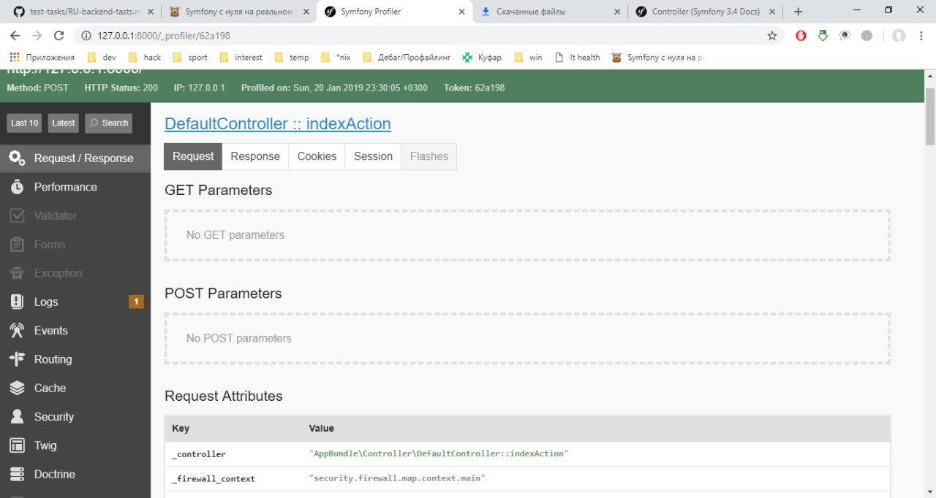Switch to the Flashes tab
Viewport: 936px width, 498px height.
pyautogui.click(x=429, y=156)
